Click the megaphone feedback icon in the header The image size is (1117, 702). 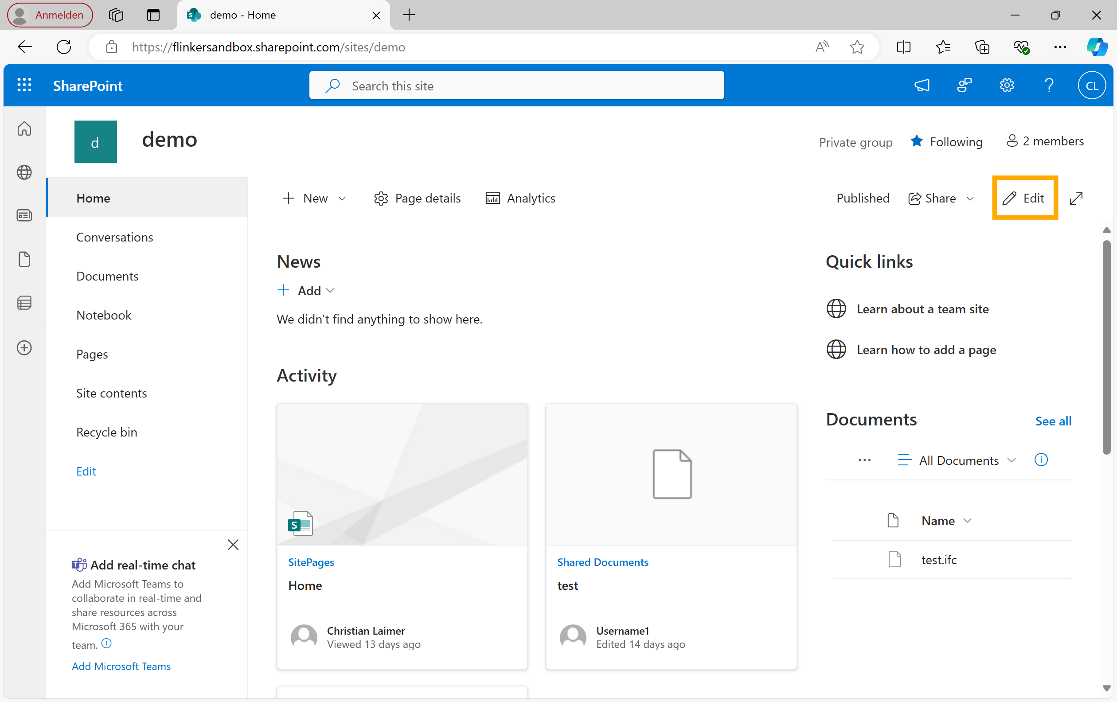coord(921,86)
